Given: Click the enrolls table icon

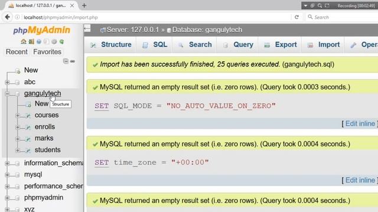Looking at the screenshot, I should pyautogui.click(x=28, y=127).
